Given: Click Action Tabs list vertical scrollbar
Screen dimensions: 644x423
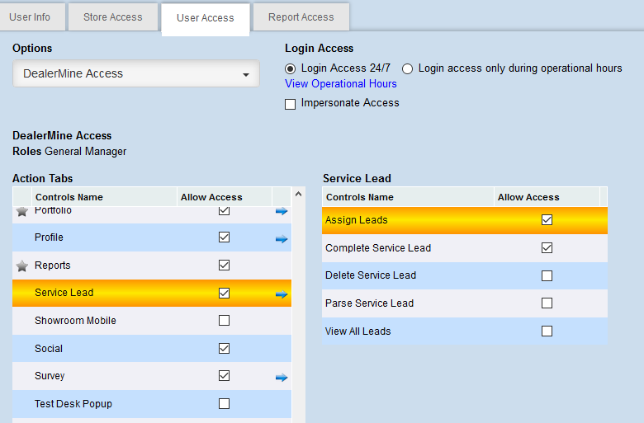Looking at the screenshot, I should [x=299, y=313].
